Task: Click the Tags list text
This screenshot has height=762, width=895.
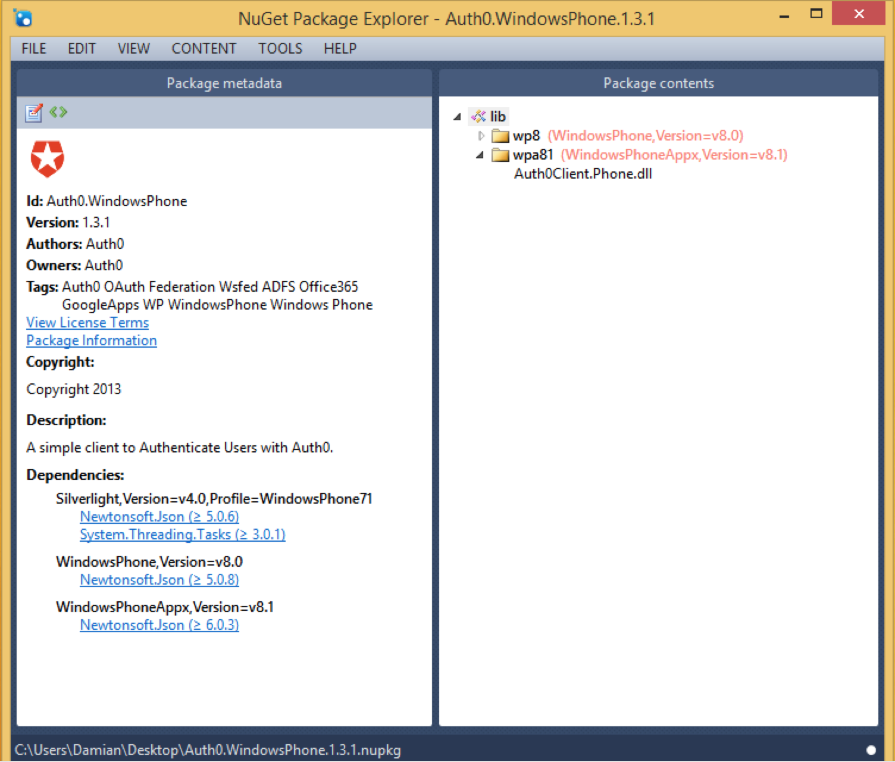Action: 217,296
